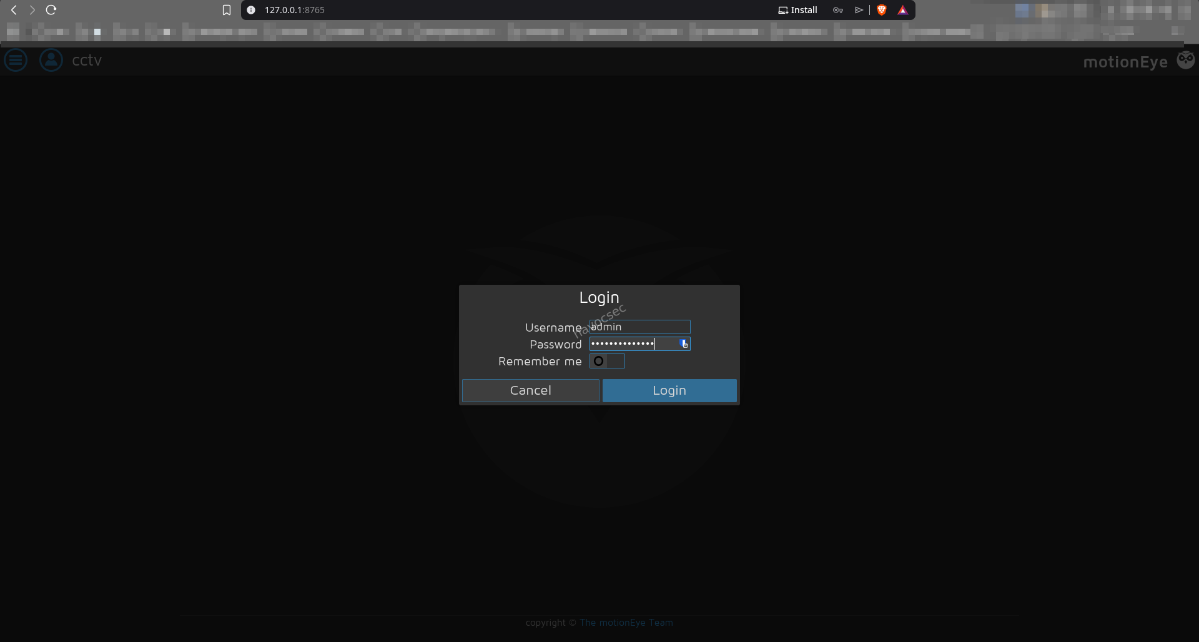View site info icon beside the address
This screenshot has width=1199, height=642.
coord(251,10)
